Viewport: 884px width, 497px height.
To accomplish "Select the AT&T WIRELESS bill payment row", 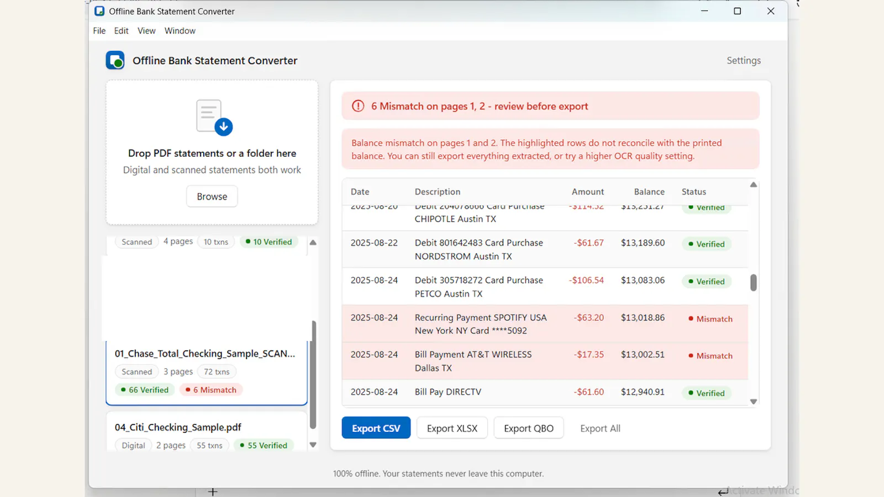I will (545, 361).
